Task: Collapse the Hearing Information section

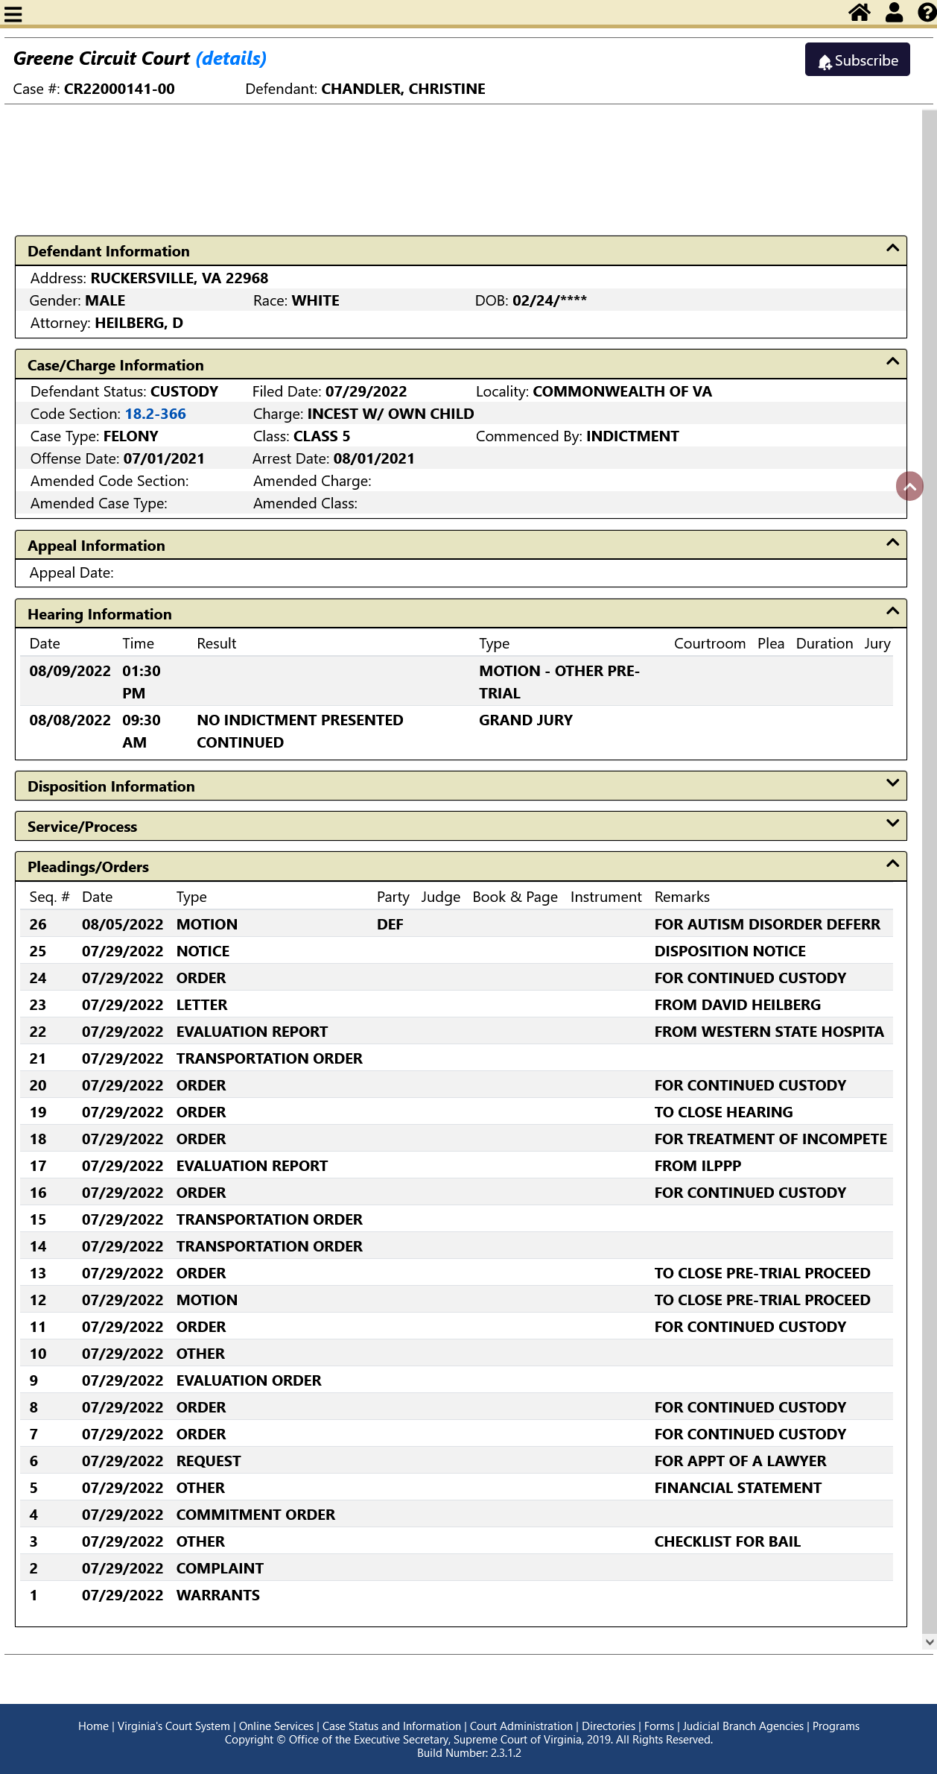Action: click(892, 610)
